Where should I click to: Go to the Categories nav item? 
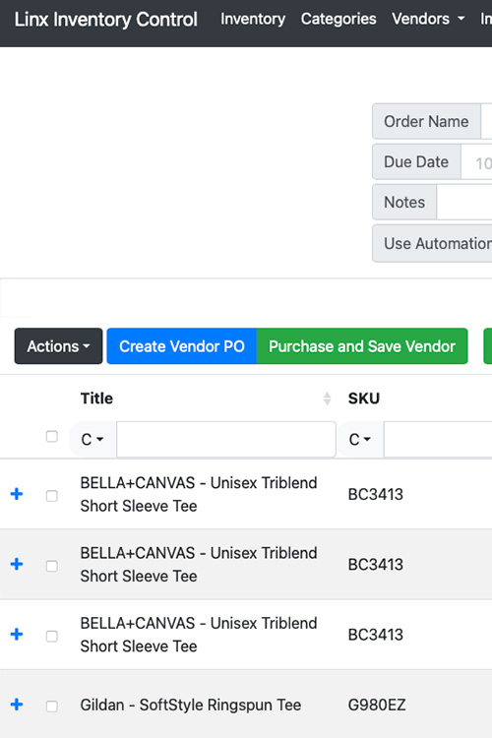338,19
